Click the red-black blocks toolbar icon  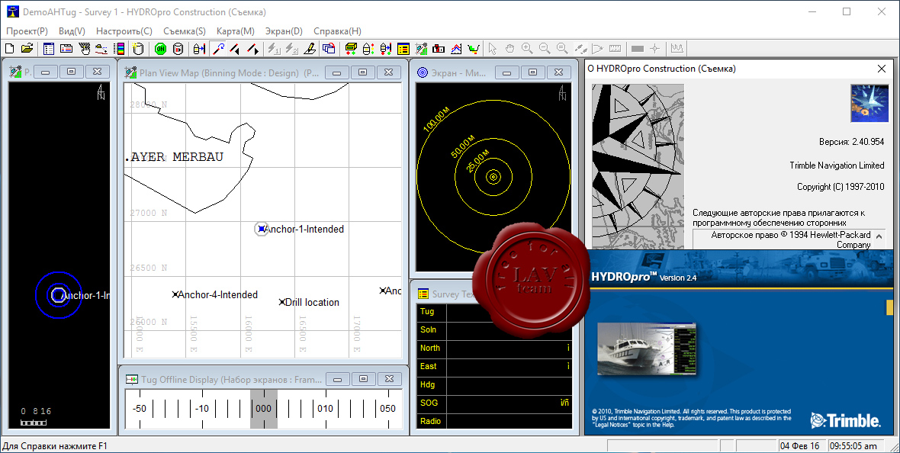click(439, 49)
